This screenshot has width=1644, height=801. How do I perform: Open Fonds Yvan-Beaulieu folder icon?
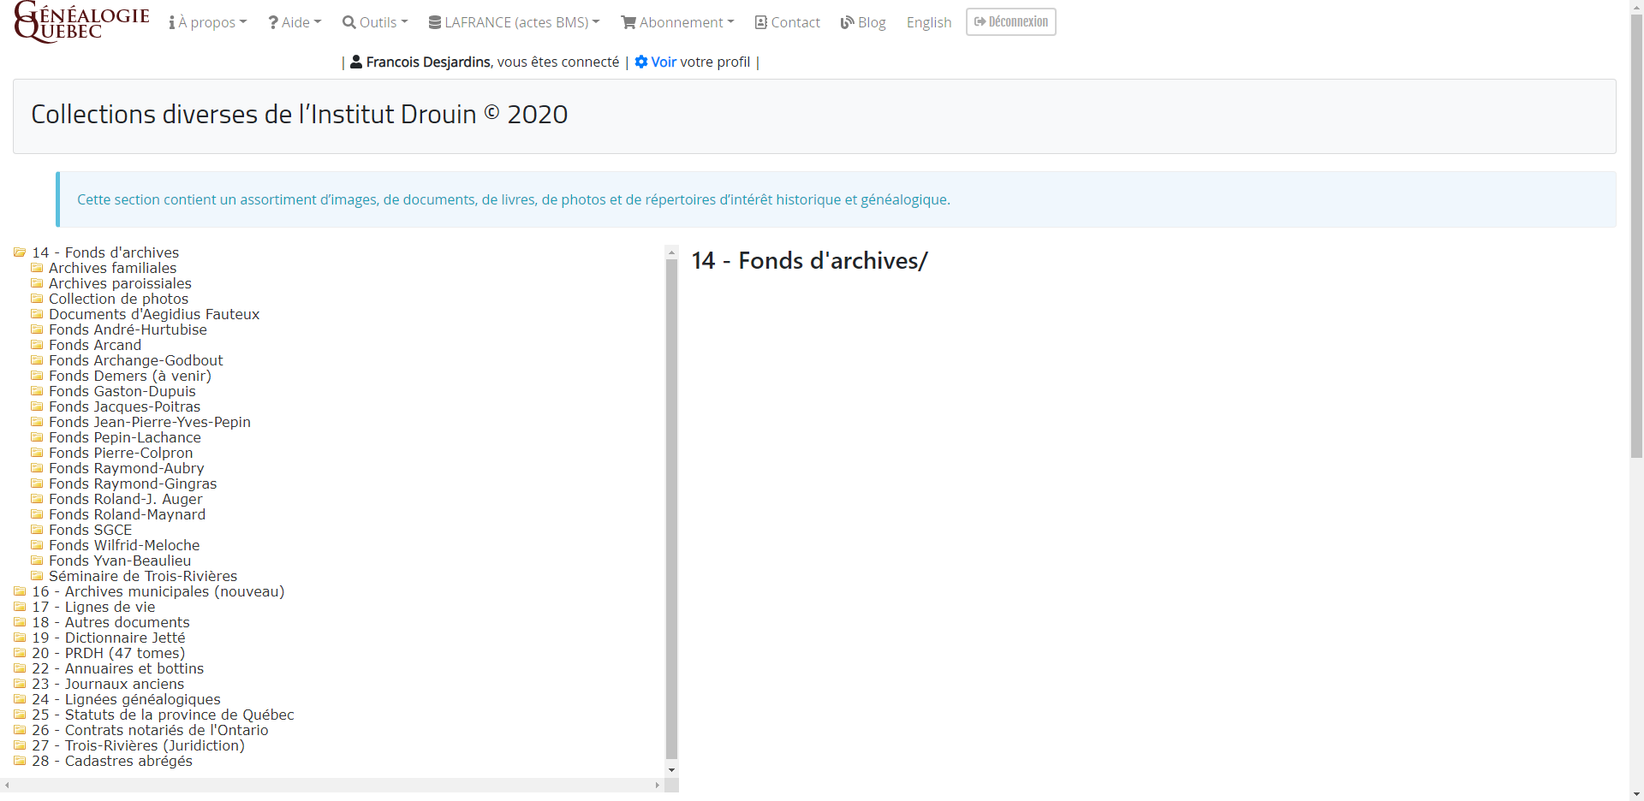37,561
